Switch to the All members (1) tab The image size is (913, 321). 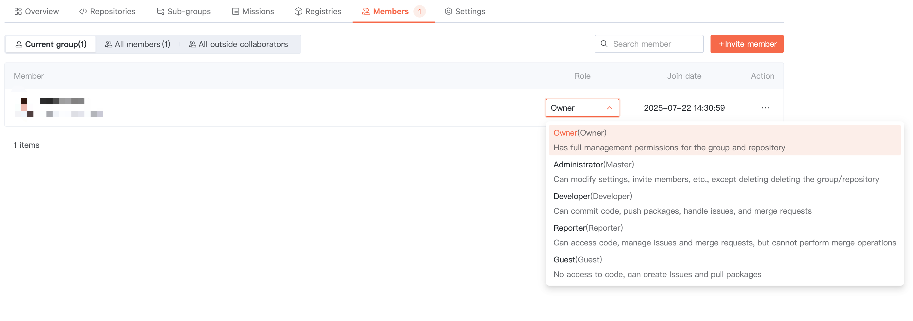tap(138, 44)
